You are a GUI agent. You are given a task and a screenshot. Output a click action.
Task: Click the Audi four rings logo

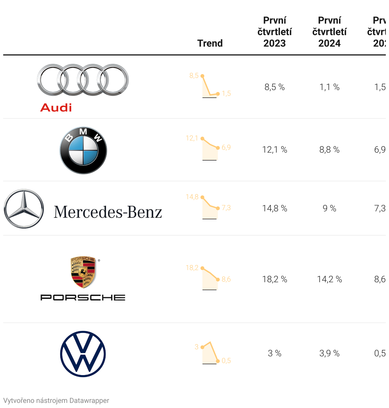tap(83, 80)
